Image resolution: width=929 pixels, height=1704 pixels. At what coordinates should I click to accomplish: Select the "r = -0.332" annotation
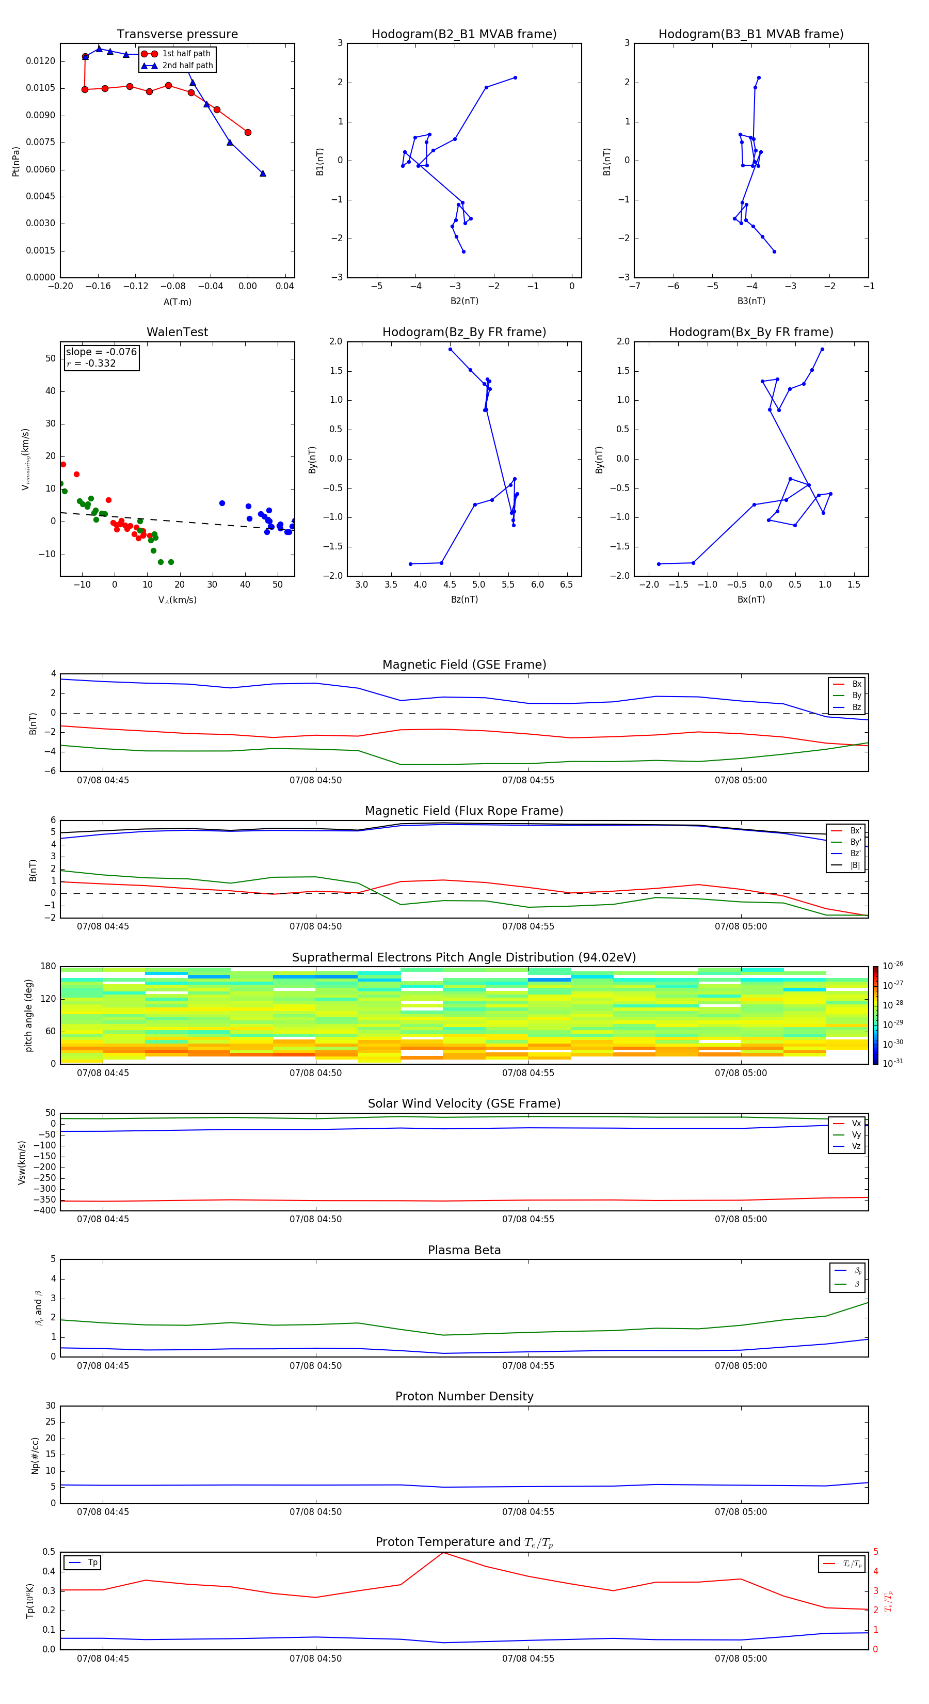[x=91, y=363]
